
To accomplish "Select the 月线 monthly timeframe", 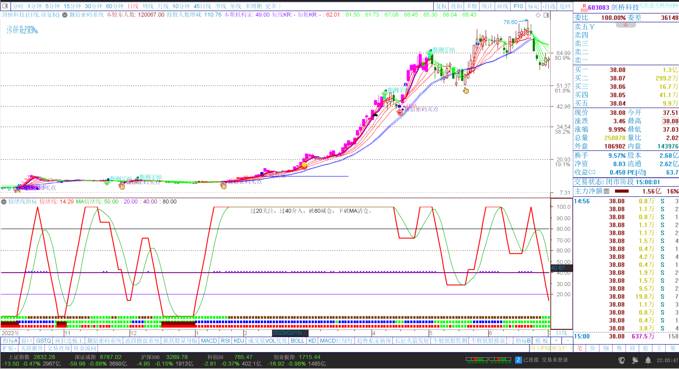I will tap(163, 6).
